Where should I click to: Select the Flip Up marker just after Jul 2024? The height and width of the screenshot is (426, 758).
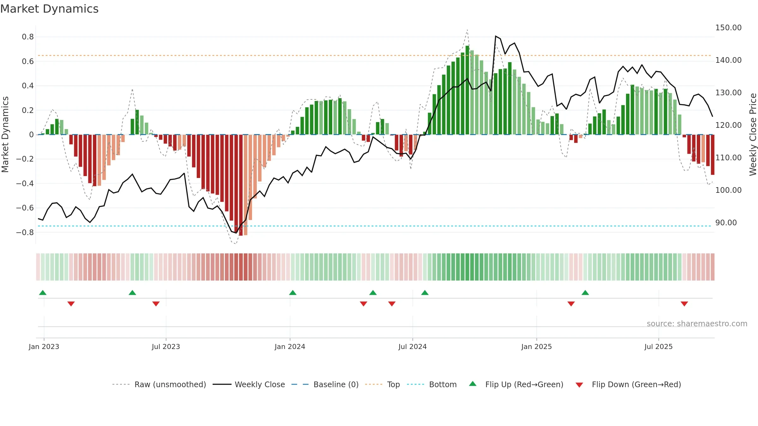[425, 293]
